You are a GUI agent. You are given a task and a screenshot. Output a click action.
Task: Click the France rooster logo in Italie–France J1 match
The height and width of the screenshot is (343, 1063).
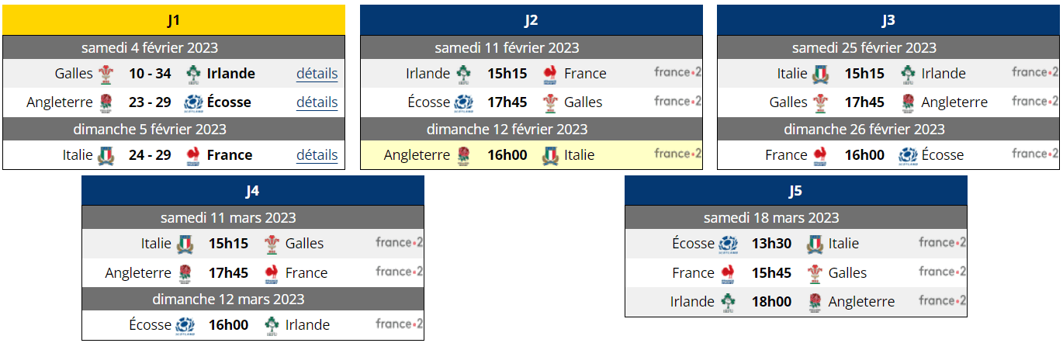point(193,156)
